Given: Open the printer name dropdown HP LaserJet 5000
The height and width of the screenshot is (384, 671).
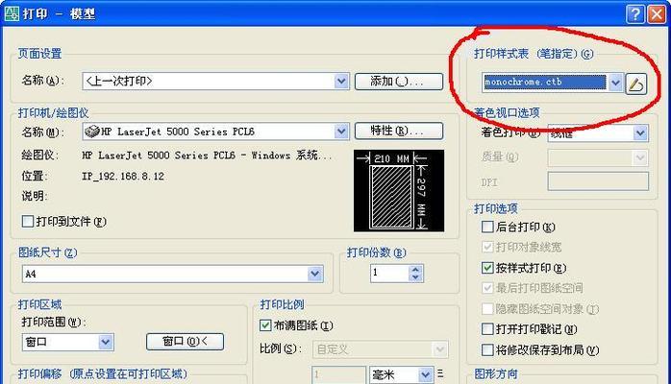Looking at the screenshot, I should (341, 132).
